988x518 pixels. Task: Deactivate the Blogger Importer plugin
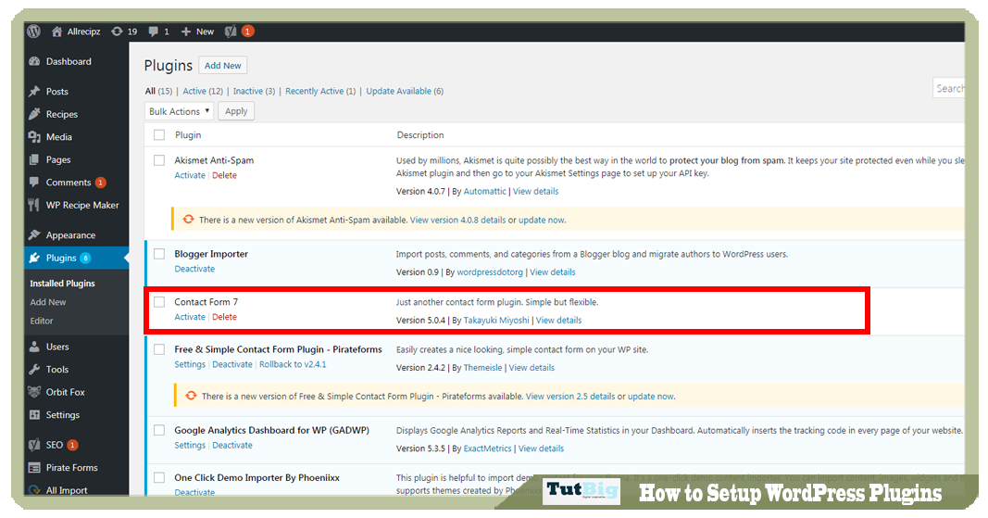194,269
